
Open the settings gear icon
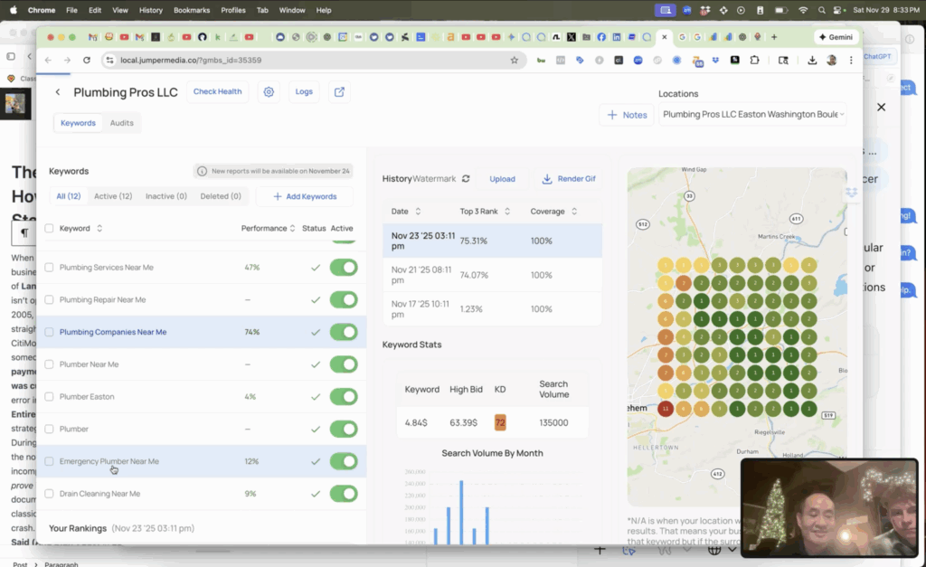tap(269, 92)
